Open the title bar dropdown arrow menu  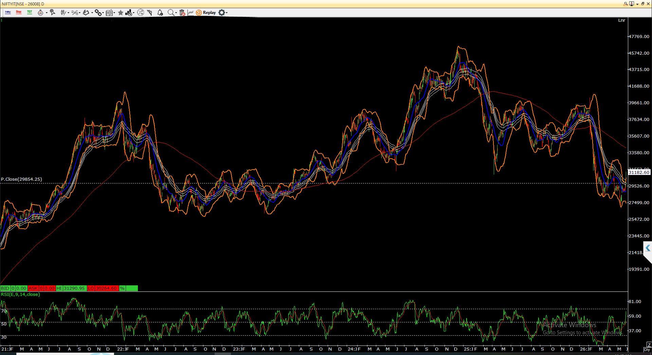637,4
